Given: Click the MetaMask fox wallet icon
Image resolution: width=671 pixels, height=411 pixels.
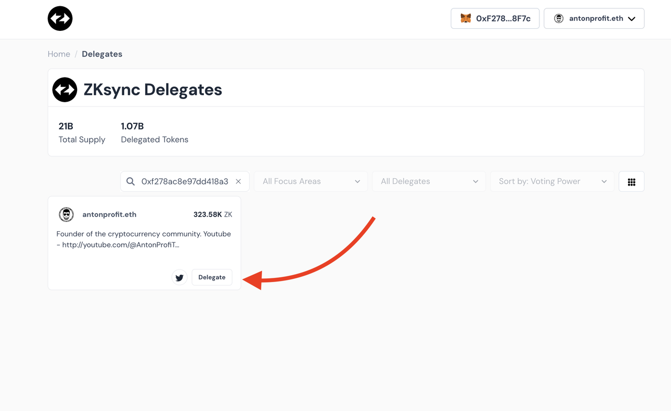Looking at the screenshot, I should (x=466, y=18).
